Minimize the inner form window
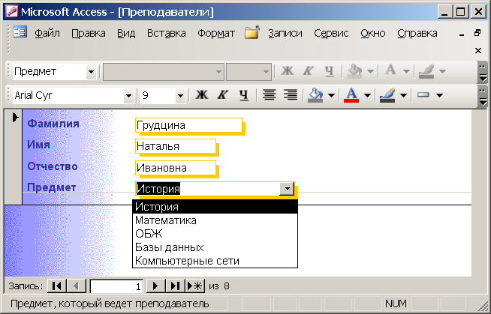 pos(462,34)
